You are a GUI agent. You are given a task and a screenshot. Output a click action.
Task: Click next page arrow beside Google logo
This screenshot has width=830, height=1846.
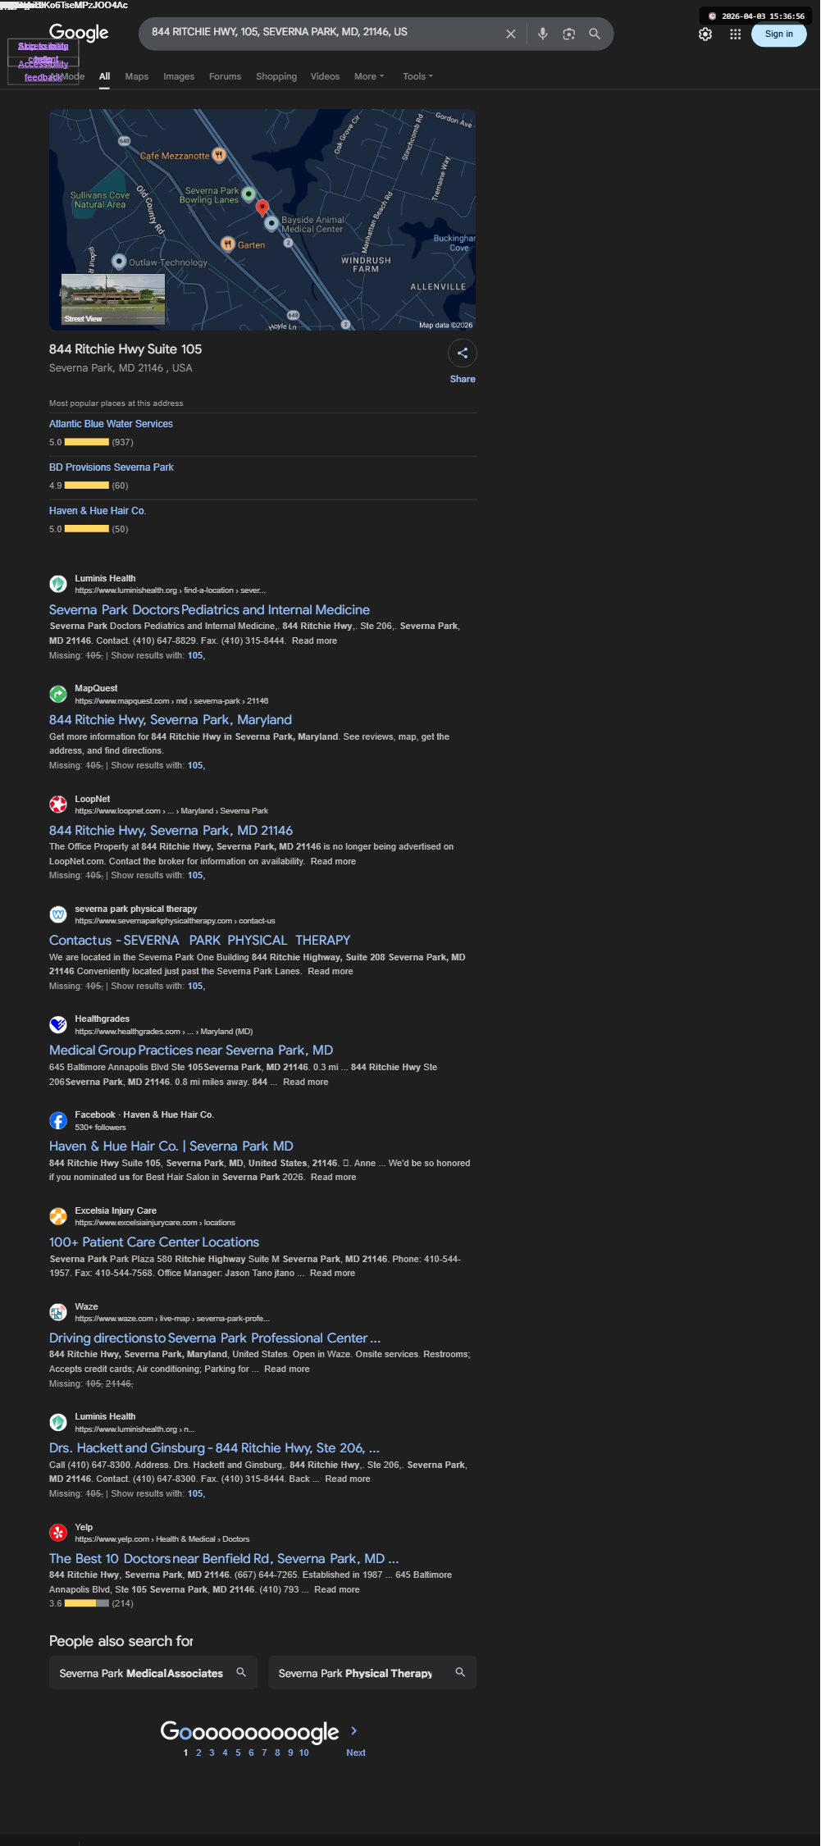pos(354,1730)
